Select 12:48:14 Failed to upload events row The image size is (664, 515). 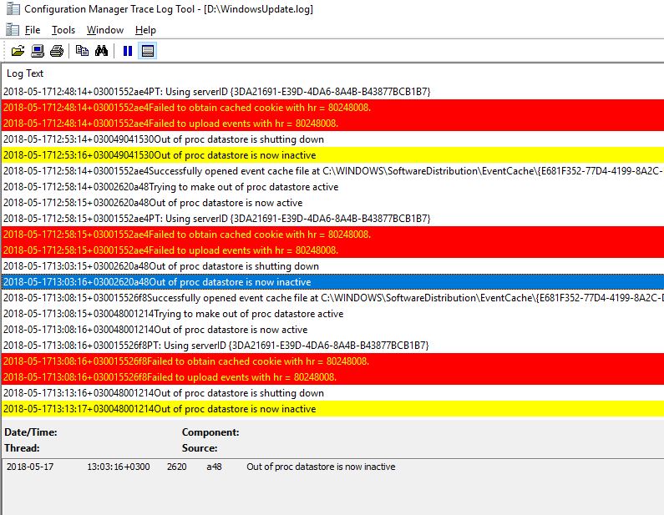pos(332,124)
